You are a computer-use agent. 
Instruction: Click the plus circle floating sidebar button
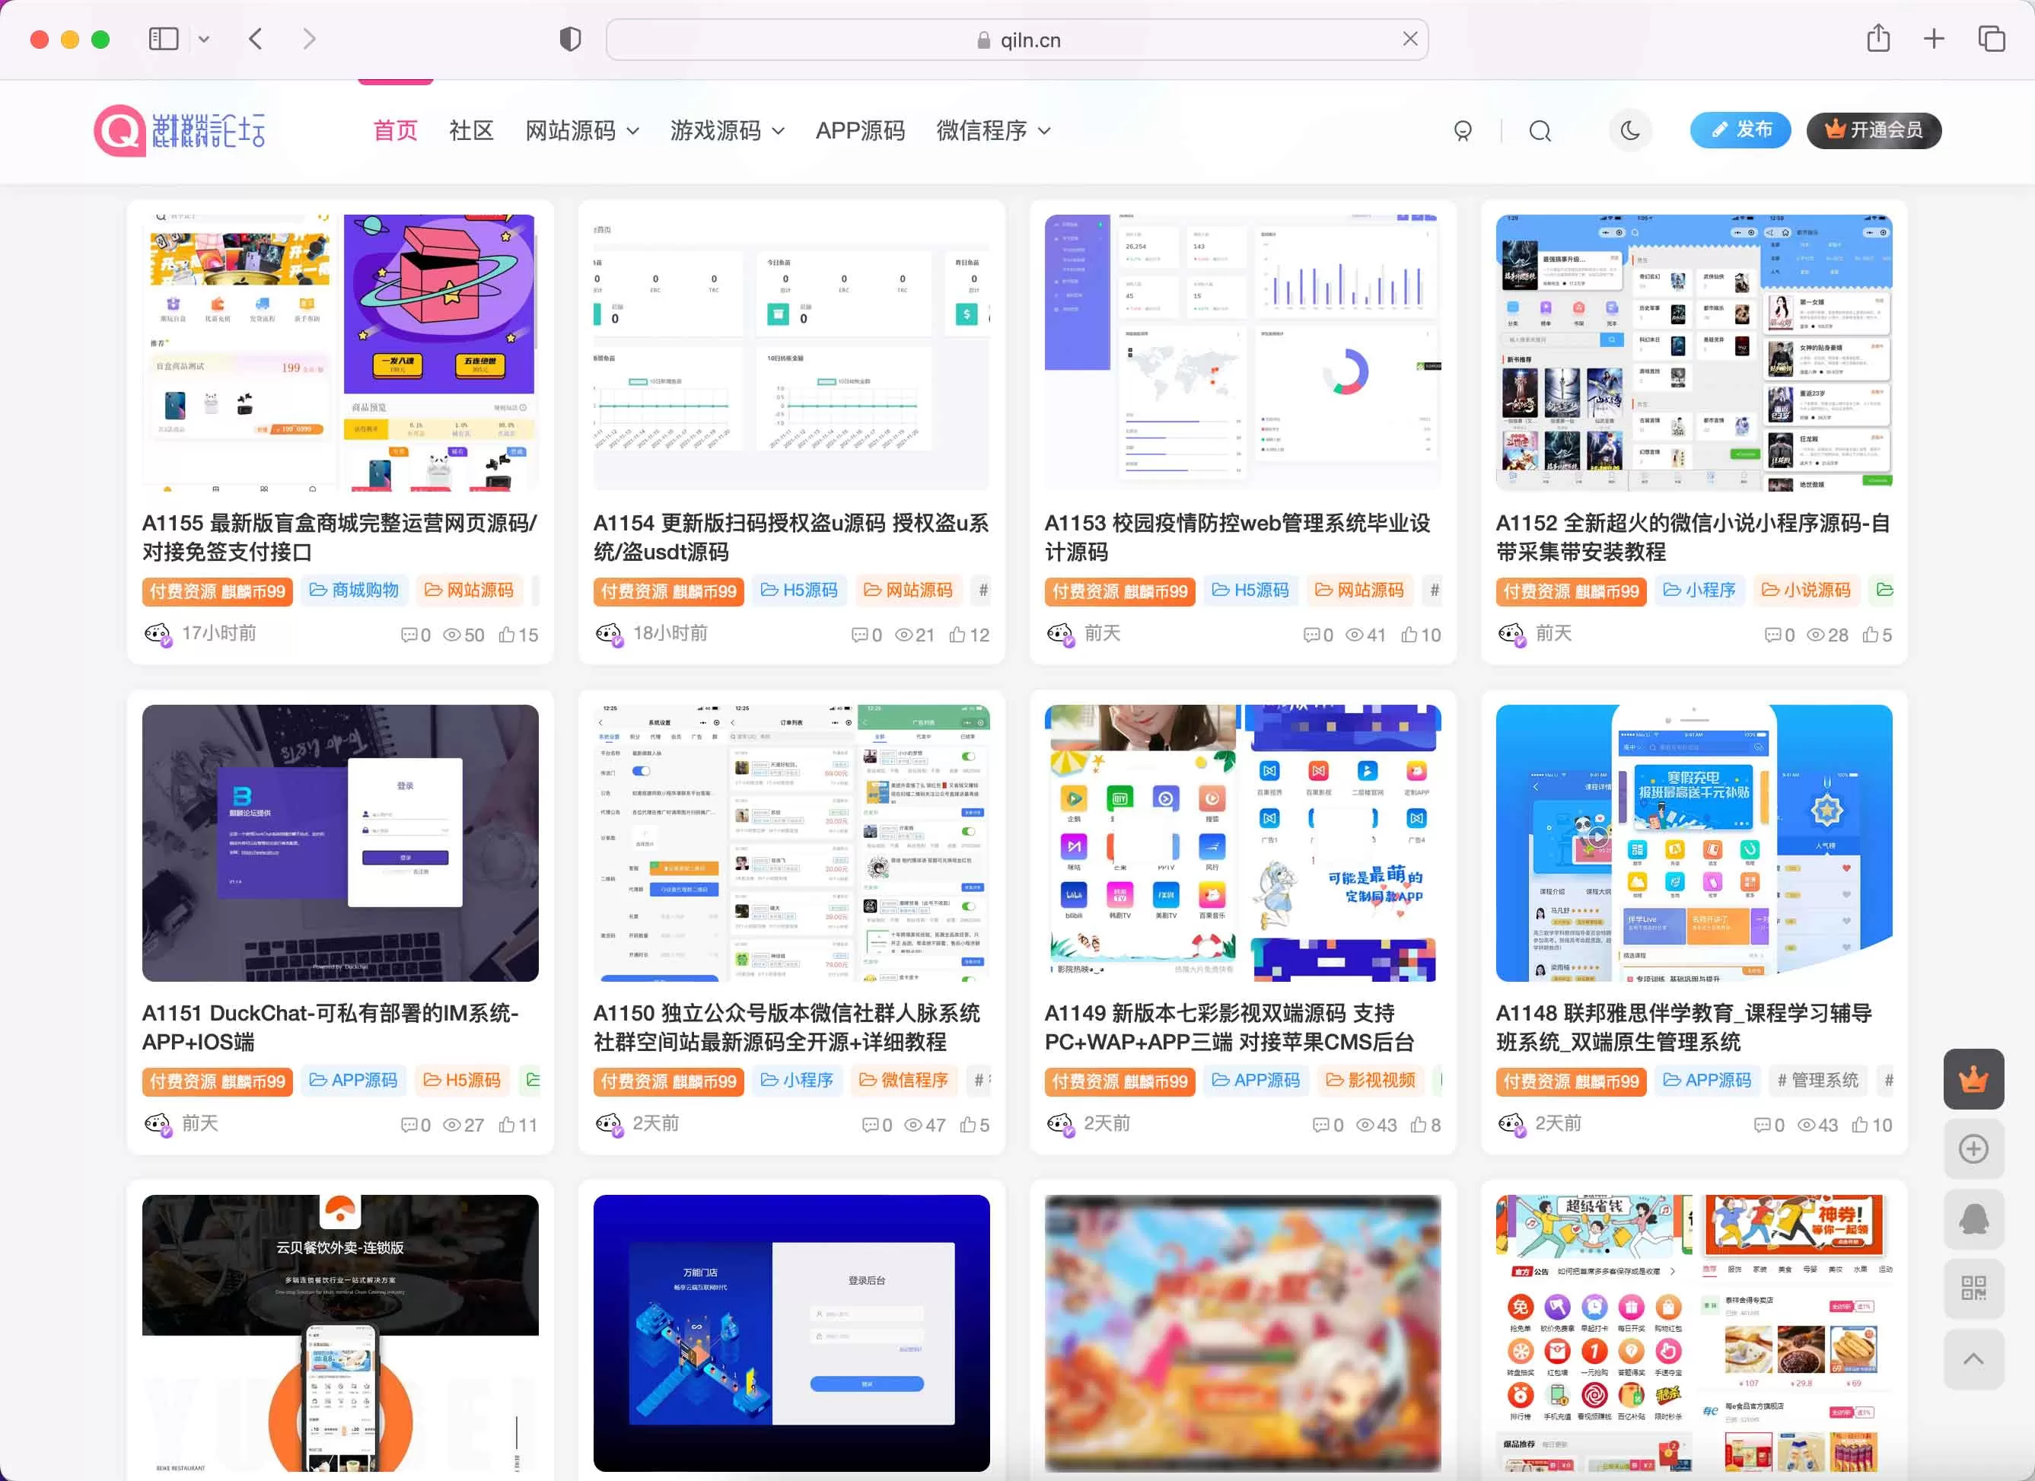[x=1973, y=1149]
